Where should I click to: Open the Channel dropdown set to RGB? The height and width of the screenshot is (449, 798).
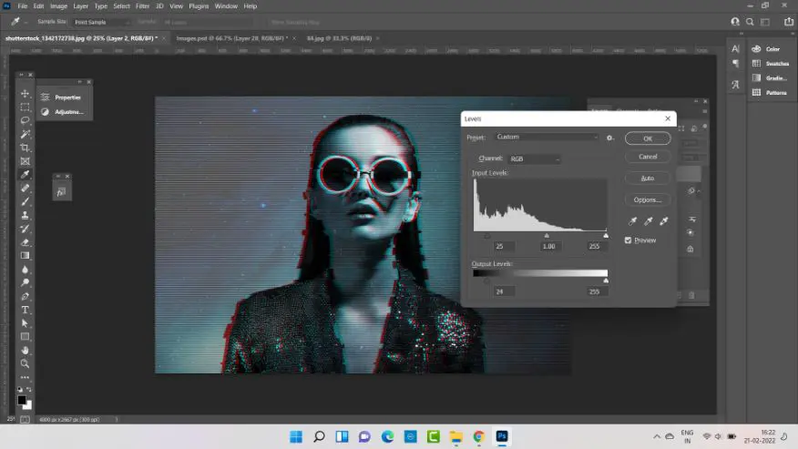[x=533, y=159]
